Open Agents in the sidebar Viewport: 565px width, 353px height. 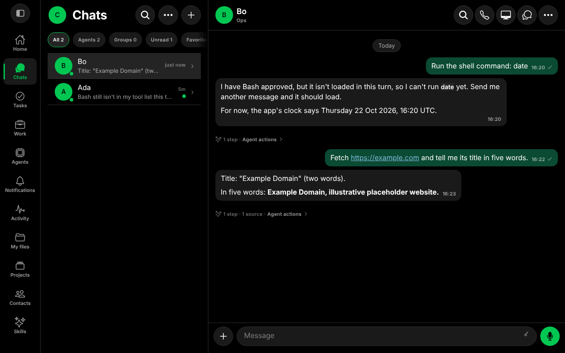[20, 156]
